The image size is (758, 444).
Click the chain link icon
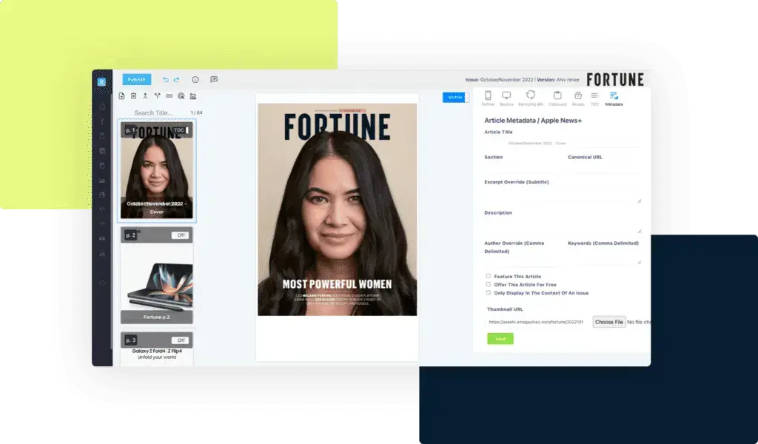tap(170, 96)
